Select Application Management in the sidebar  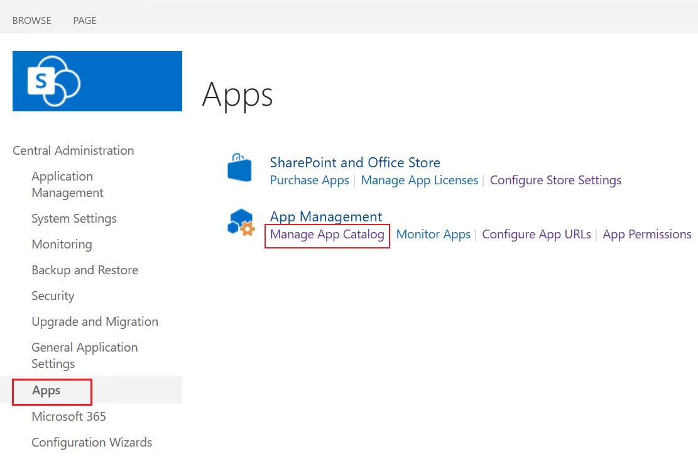[67, 184]
